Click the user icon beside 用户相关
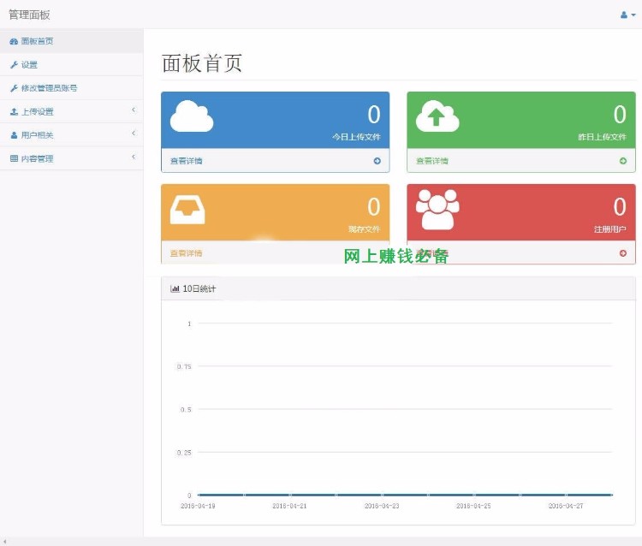The width and height of the screenshot is (642, 546). click(14, 135)
